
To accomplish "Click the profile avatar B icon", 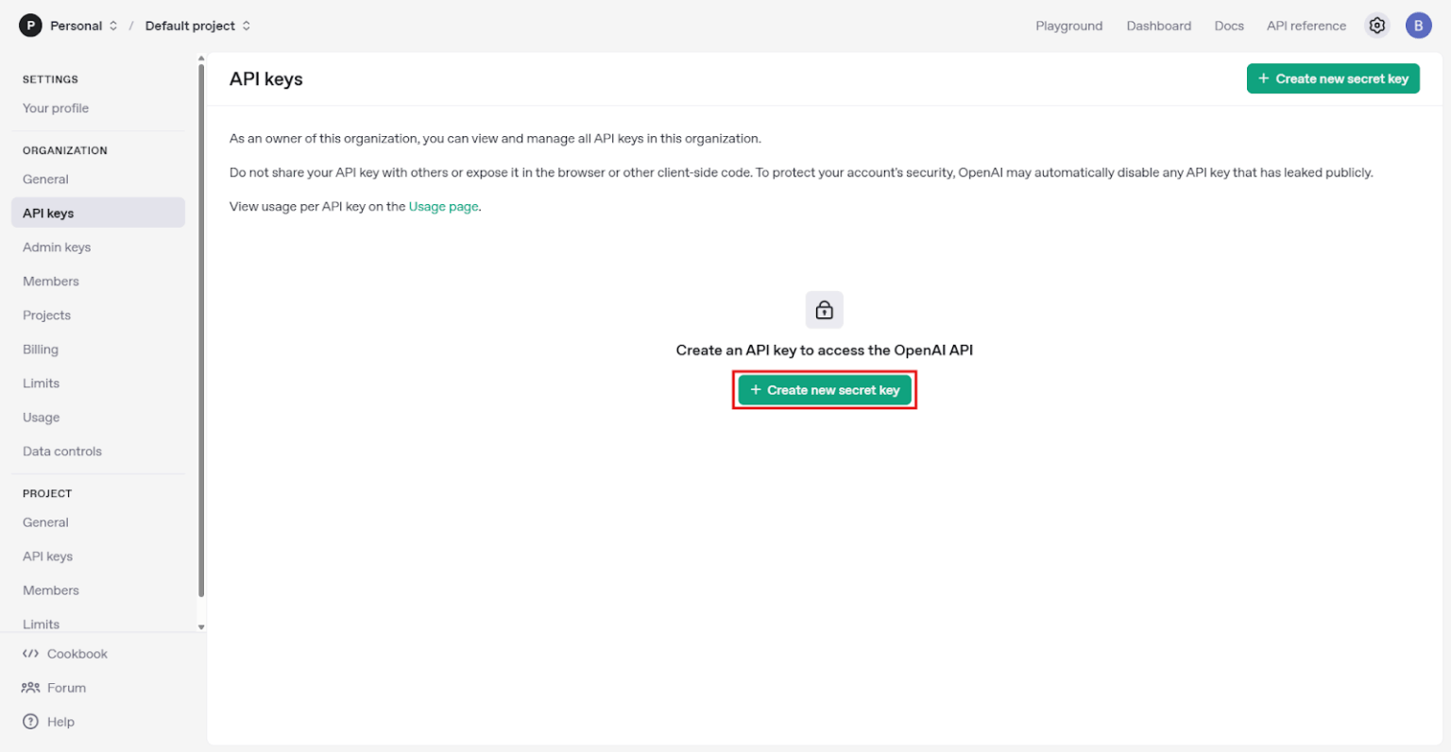I will pyautogui.click(x=1418, y=26).
